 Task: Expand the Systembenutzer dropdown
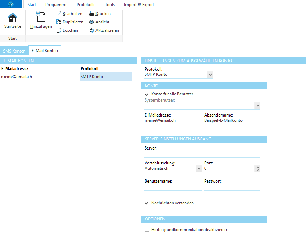coord(257,105)
